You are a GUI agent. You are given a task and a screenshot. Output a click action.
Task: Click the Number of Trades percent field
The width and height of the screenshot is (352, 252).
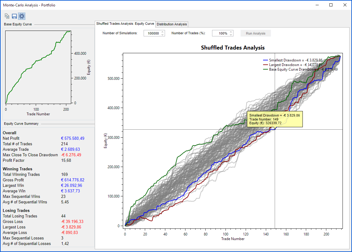point(220,33)
